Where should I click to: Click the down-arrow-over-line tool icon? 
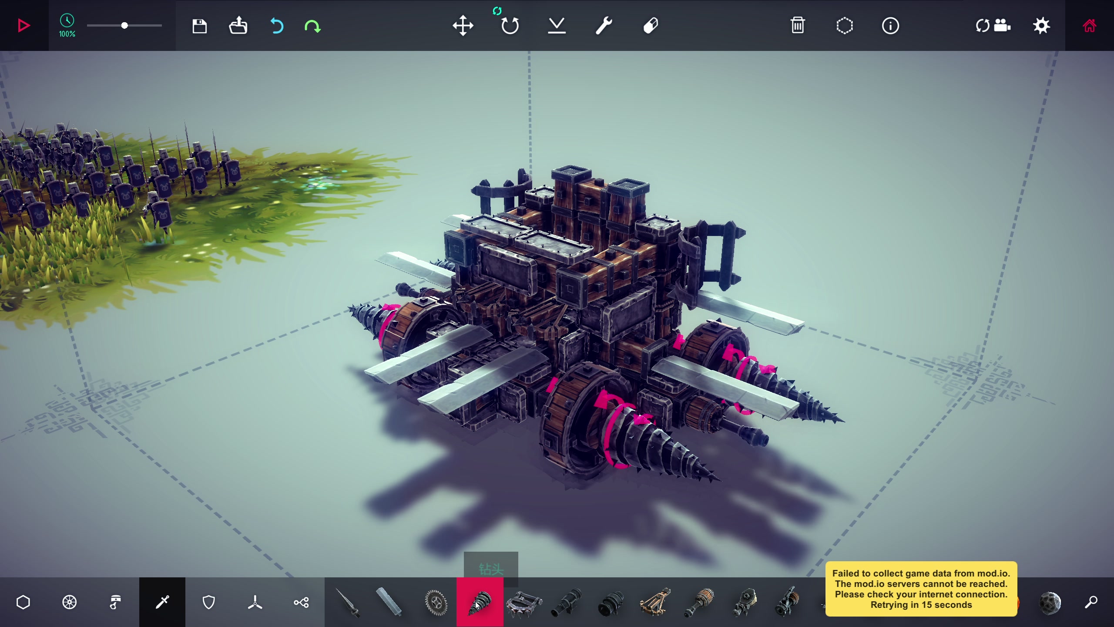557,26
